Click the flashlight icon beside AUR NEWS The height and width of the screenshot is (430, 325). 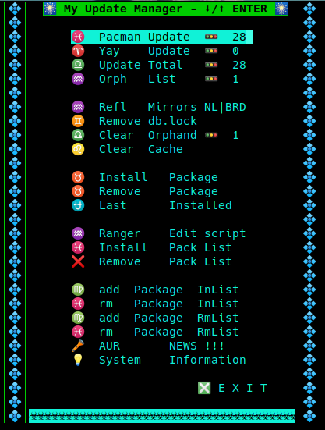(78, 346)
